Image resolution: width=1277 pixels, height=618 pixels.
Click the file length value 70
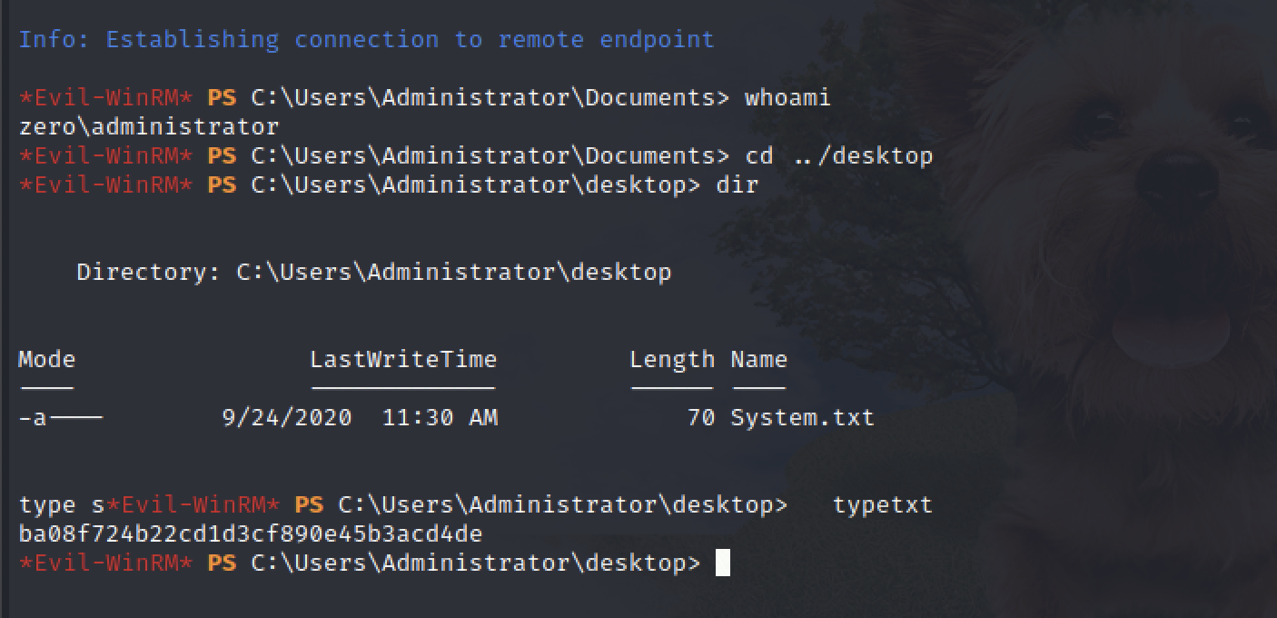click(x=700, y=418)
